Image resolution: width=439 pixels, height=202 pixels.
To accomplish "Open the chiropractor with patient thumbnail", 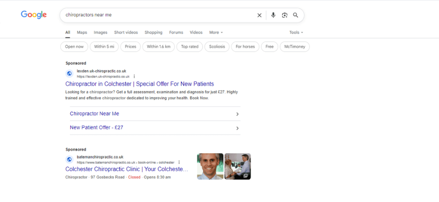I will [x=238, y=166].
